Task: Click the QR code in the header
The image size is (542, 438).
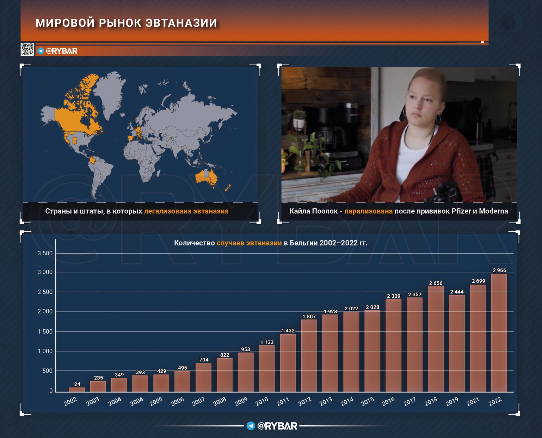Action: pos(27,49)
